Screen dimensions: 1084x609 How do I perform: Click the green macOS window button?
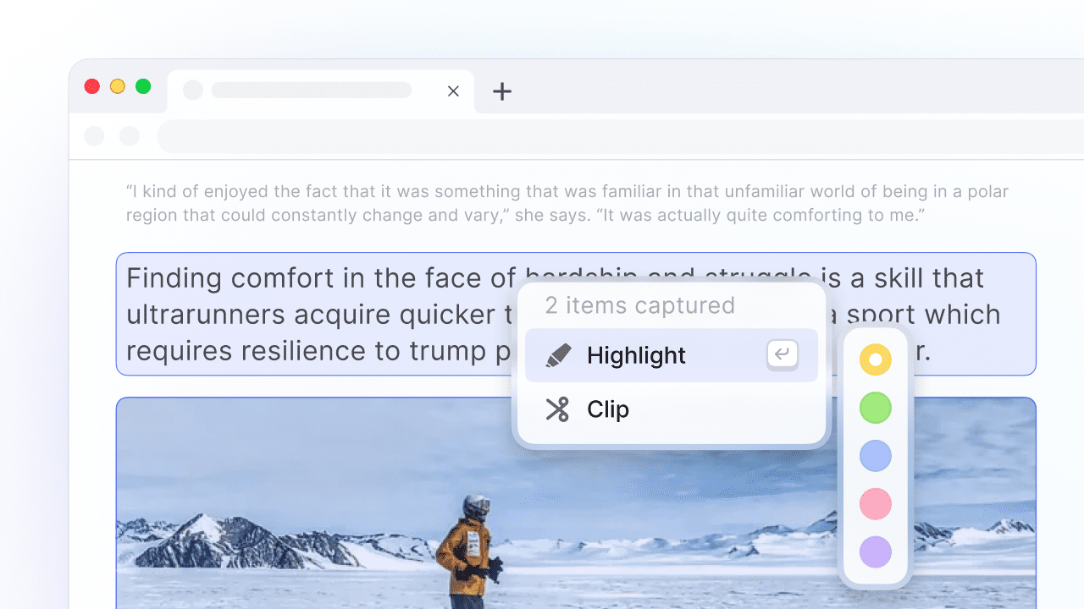143,86
